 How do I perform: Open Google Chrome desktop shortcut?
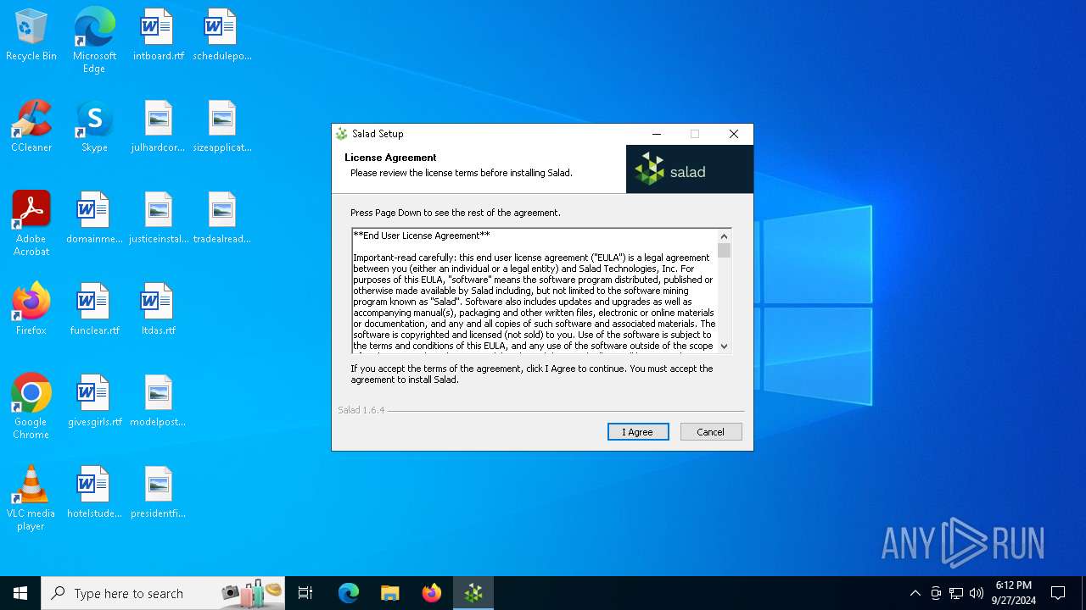(31, 407)
